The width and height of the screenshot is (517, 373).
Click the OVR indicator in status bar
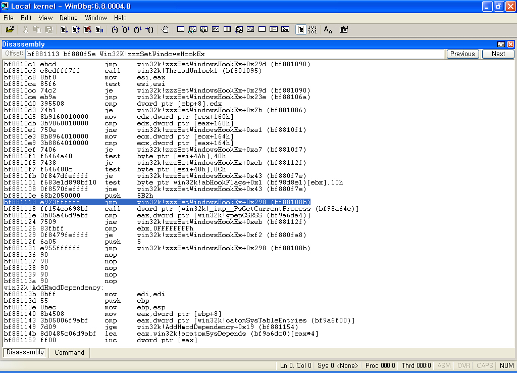pyautogui.click(x=463, y=365)
